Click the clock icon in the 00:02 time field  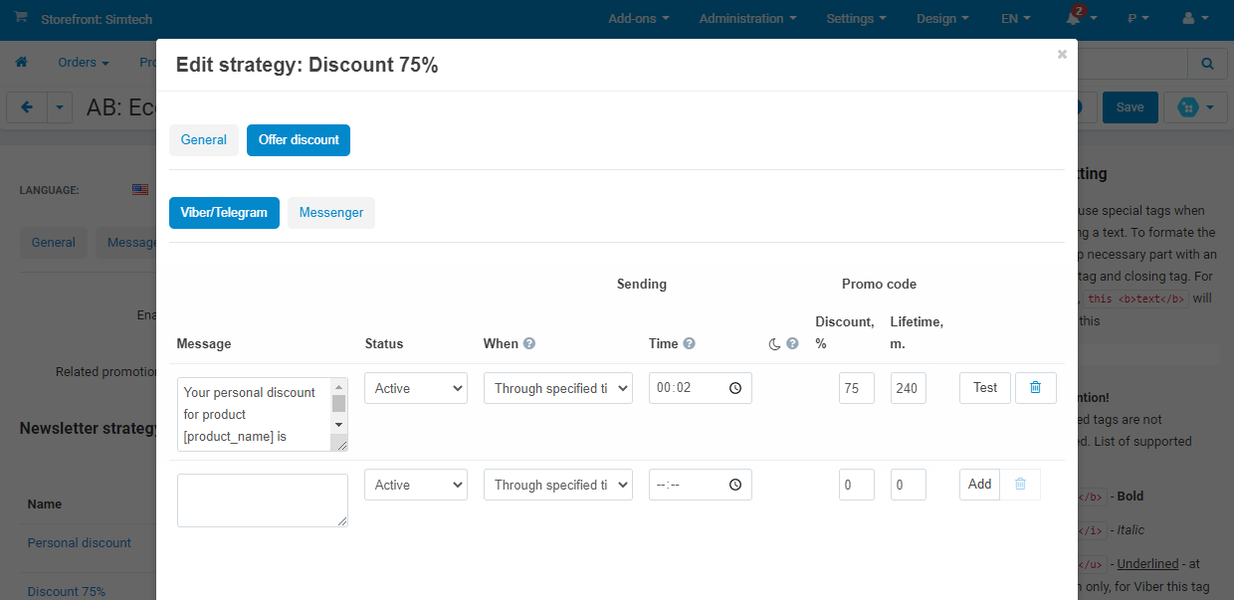click(734, 388)
